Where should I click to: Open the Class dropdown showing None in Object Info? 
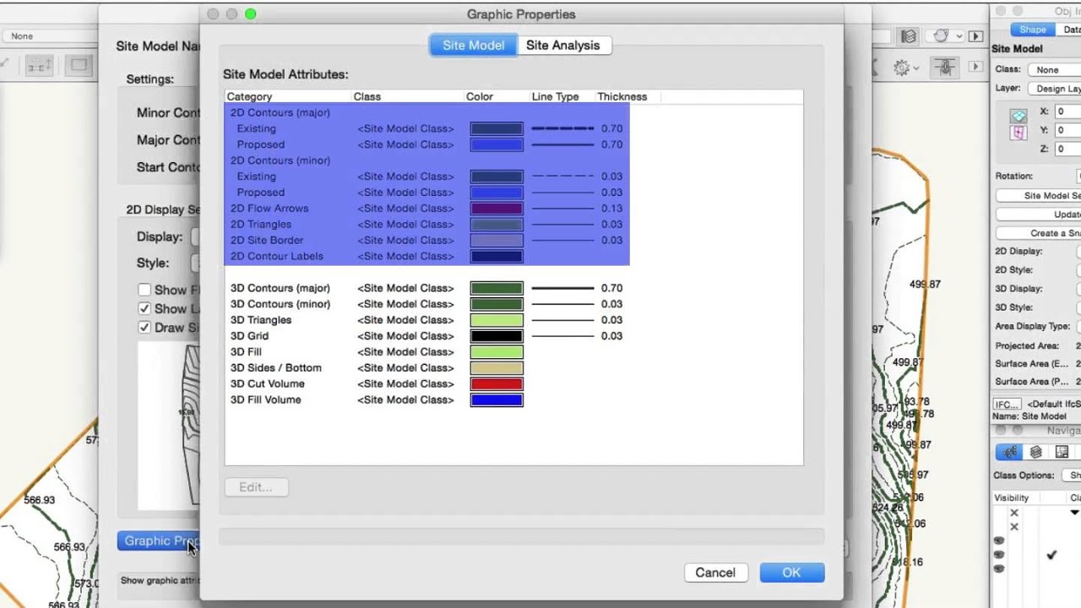[1054, 70]
